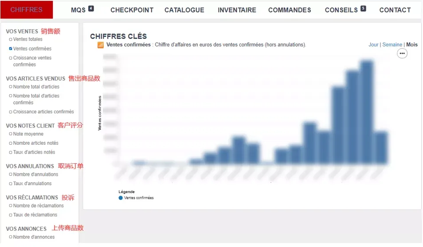Tick the Note moyenne checkbox
The height and width of the screenshot is (247, 423).
[11, 134]
